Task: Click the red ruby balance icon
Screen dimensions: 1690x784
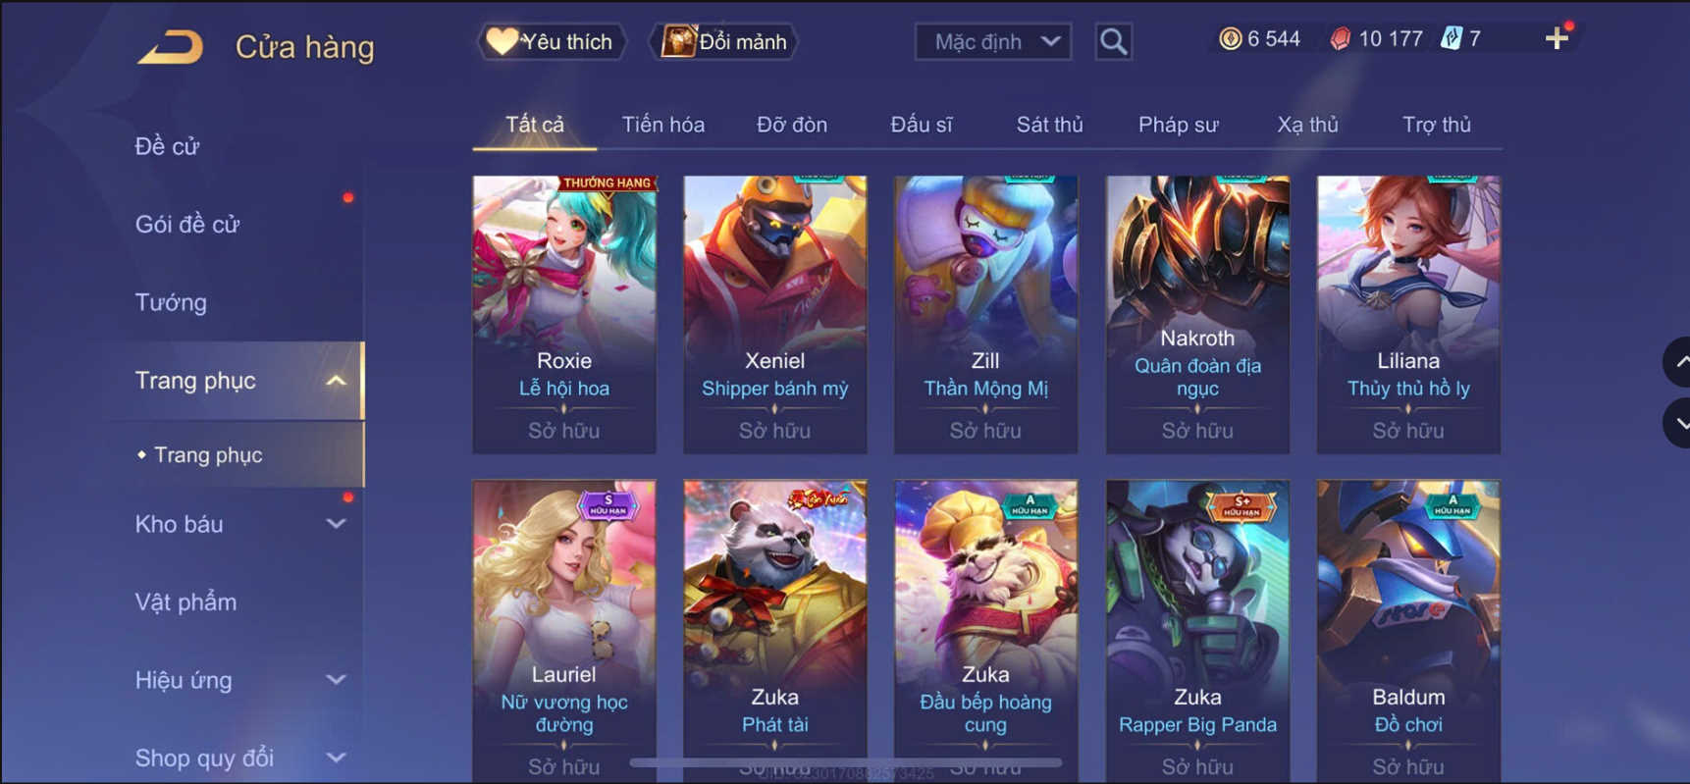Action: click(1340, 38)
